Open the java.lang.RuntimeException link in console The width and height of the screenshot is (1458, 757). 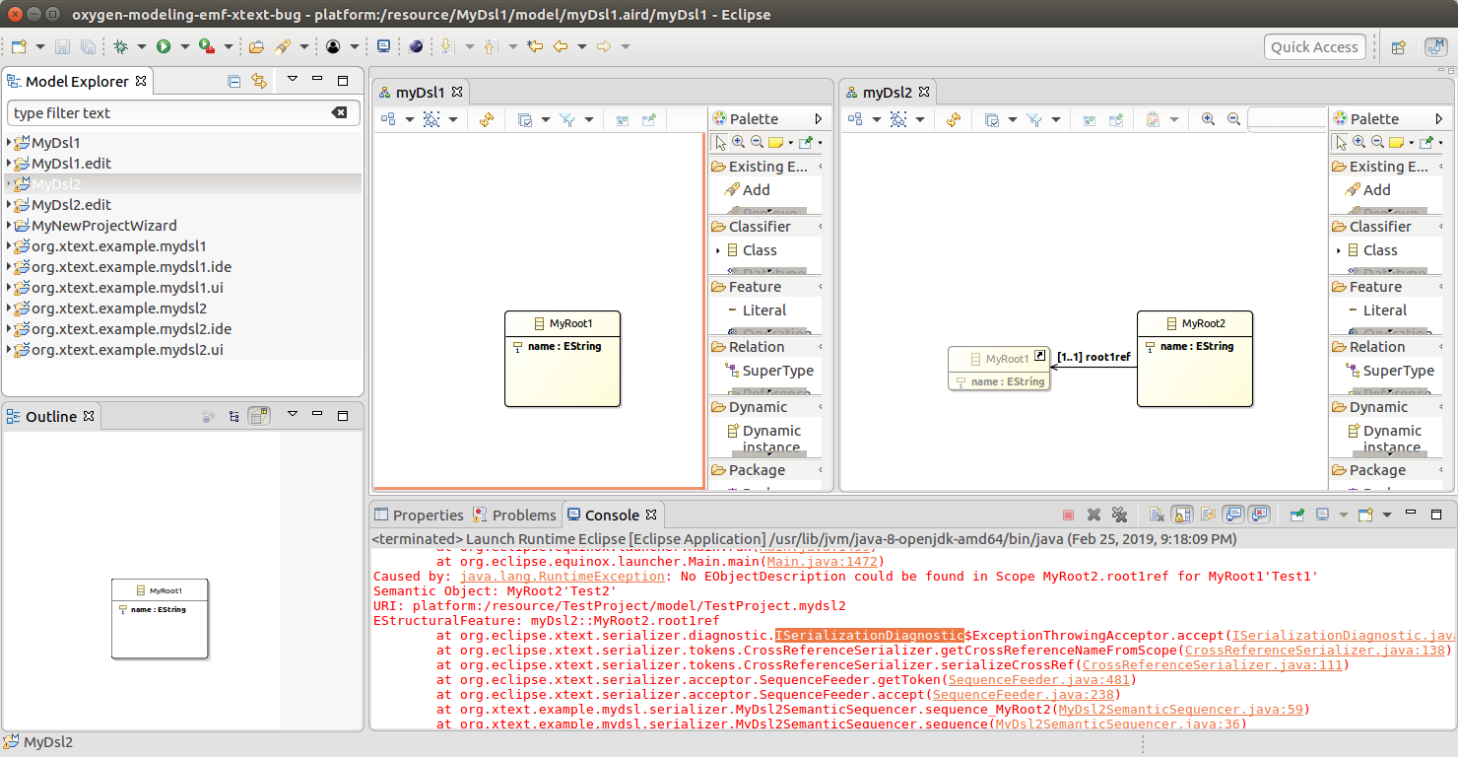tap(562, 576)
